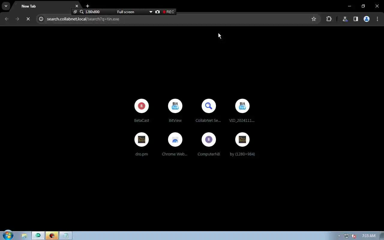
Task: Open the CollabNet Search shortcut
Action: (208, 110)
